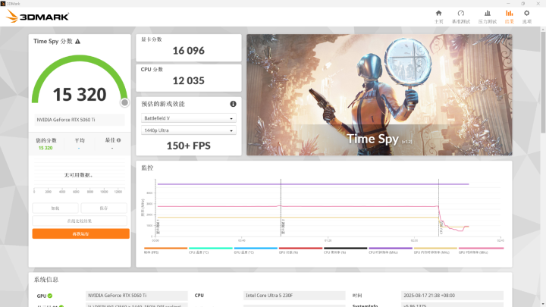Click the Time Spy banner image
Viewport: 546px width, 307px height.
click(378, 95)
